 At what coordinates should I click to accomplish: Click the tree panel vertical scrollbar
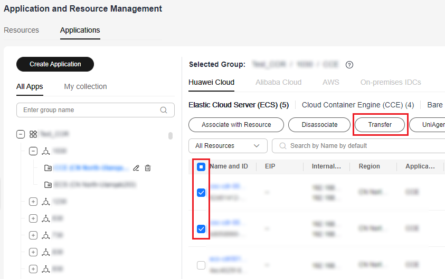(171, 136)
